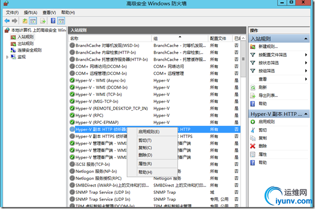Select 出站规则 in the left tree
The height and width of the screenshot is (209, 315).
point(25,44)
